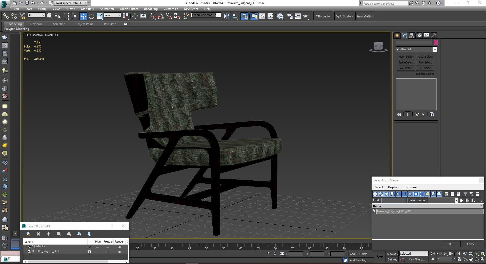Open the Utilities hammer panel tab
Viewport: 486px width, 264px height.
(434, 35)
